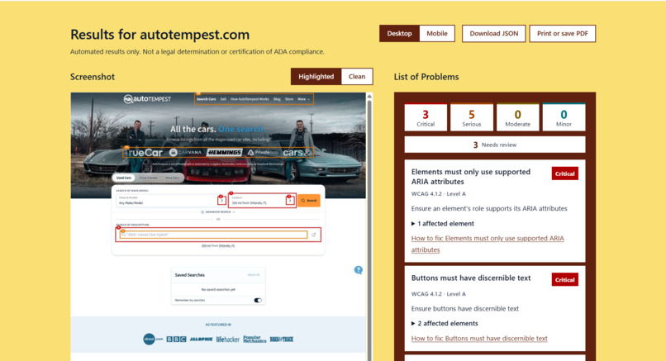
Task: Click the Critical badge on Buttons issue
Action: click(565, 280)
